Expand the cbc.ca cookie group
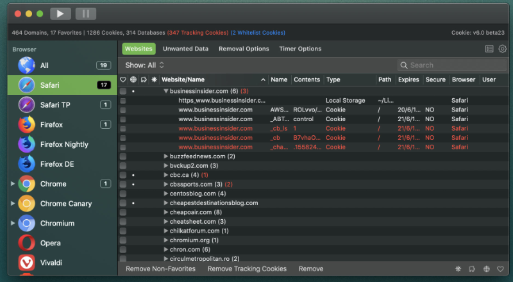This screenshot has height=282, width=513. point(165,175)
